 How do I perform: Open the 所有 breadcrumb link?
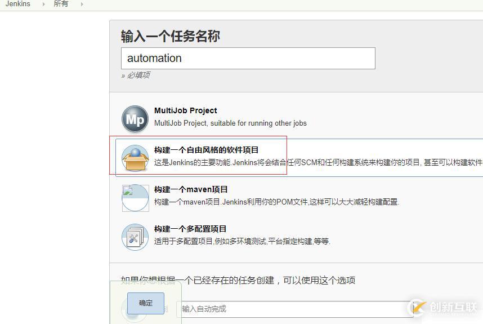pyautogui.click(x=61, y=4)
